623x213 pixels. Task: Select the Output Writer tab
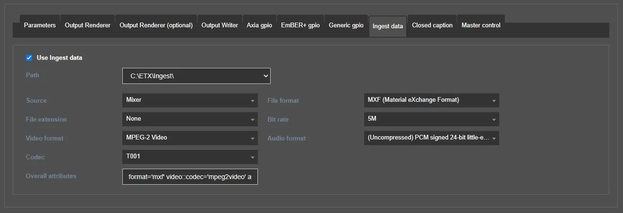coord(220,25)
